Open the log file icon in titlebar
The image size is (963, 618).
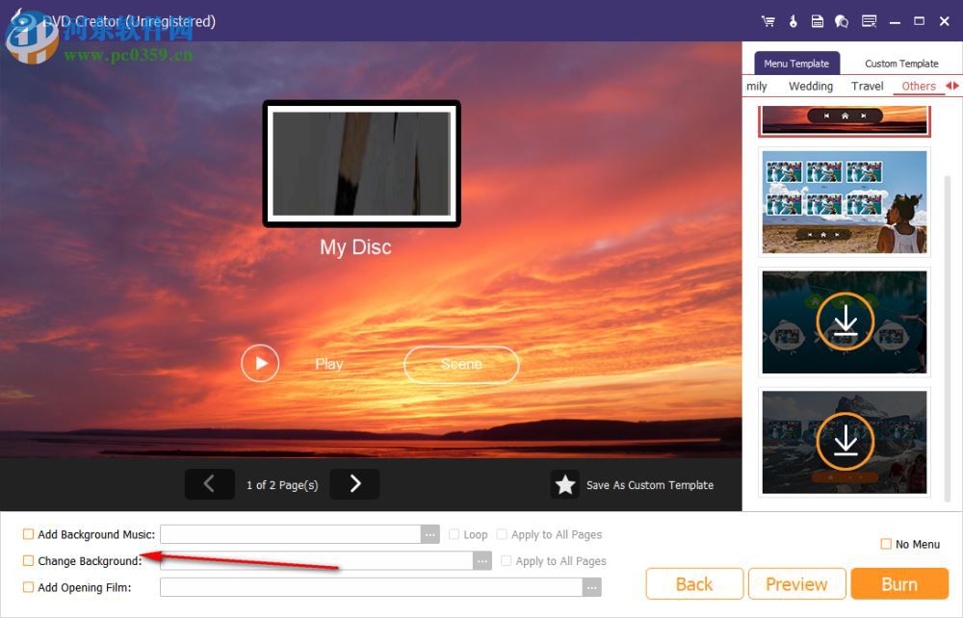[817, 20]
